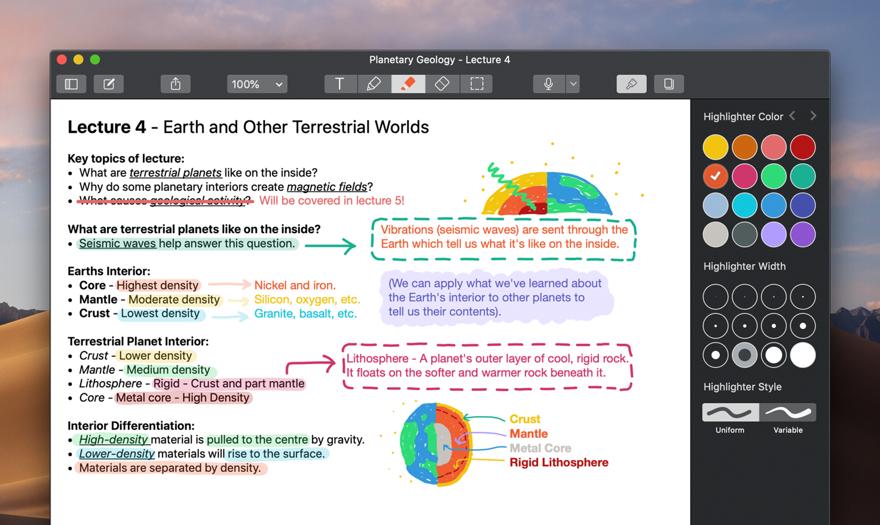The width and height of the screenshot is (880, 525).
Task: Select the Highlighter tool
Action: [408, 84]
